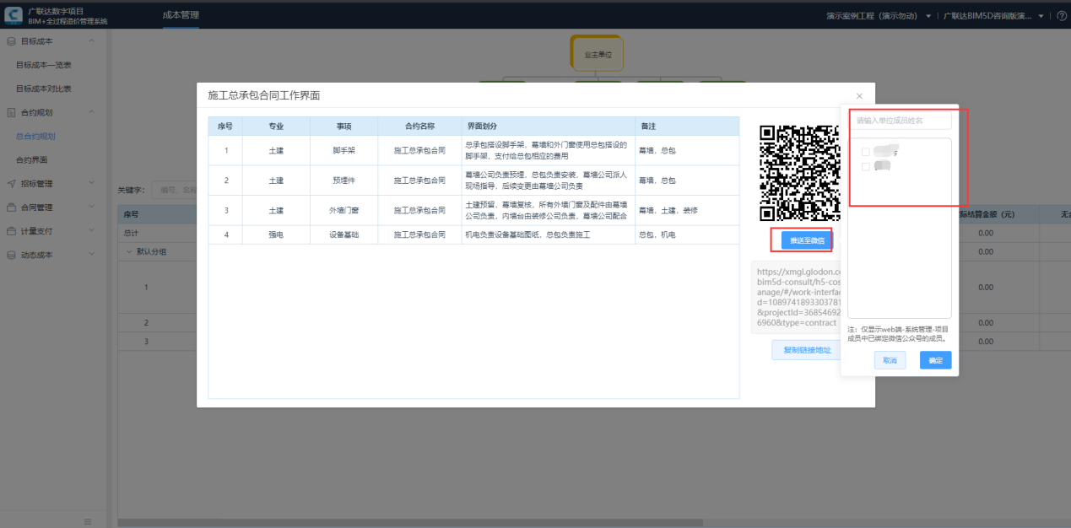Collapse the 目标成本 menu group
This screenshot has width=1071, height=528.
click(91, 41)
